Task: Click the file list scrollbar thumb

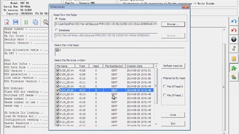Action: pos(156,86)
